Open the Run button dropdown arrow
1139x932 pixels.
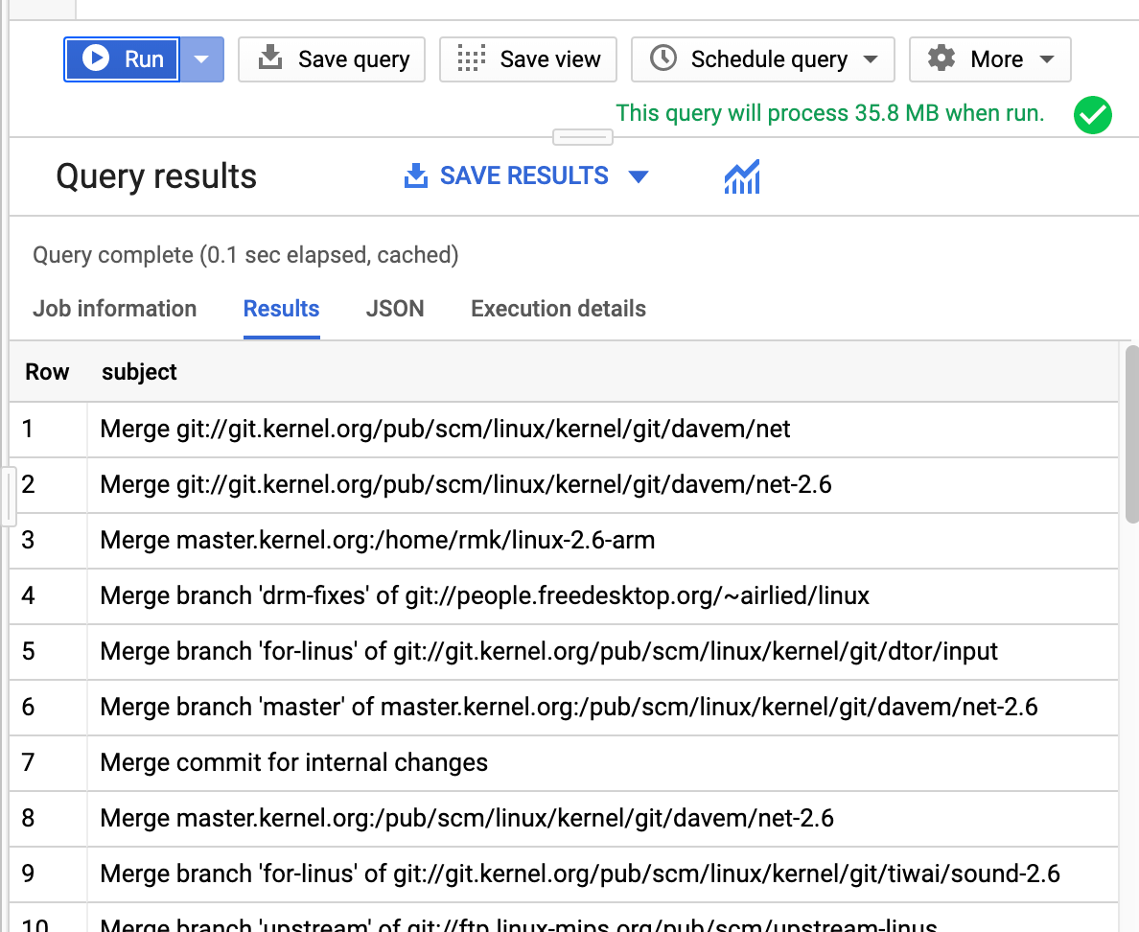201,58
